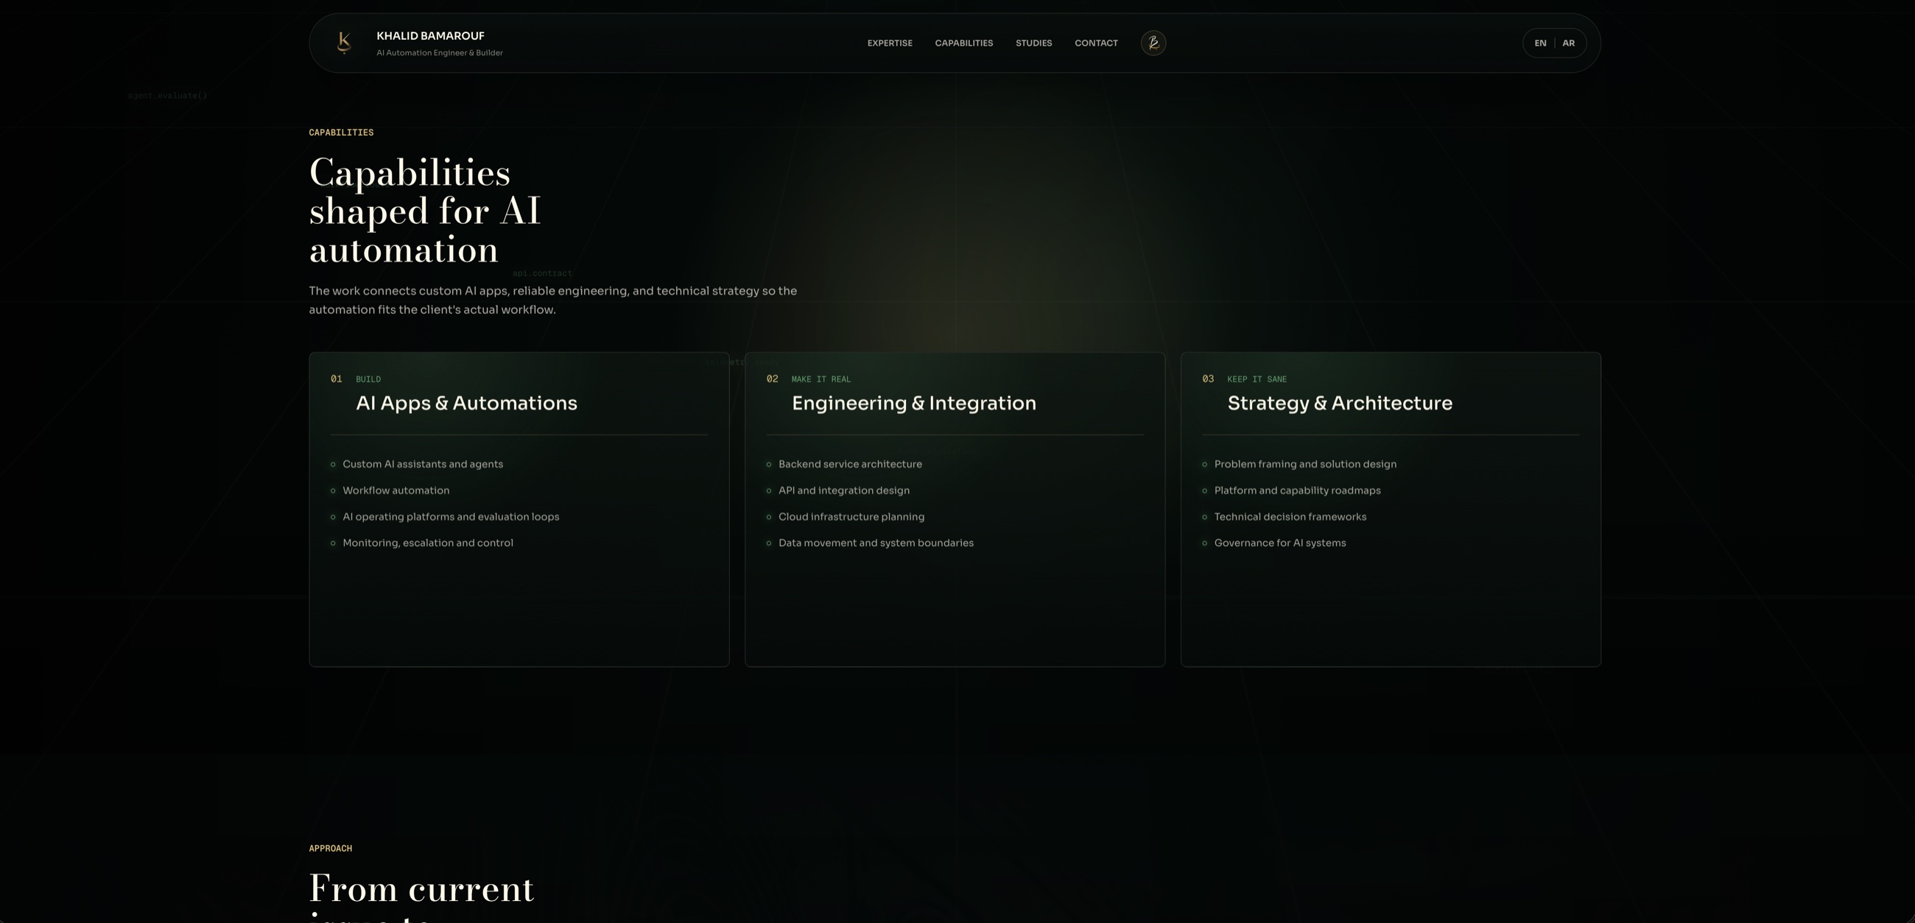1915x923 pixels.
Task: Select the AI Apps & Automations card heading
Action: pos(466,403)
